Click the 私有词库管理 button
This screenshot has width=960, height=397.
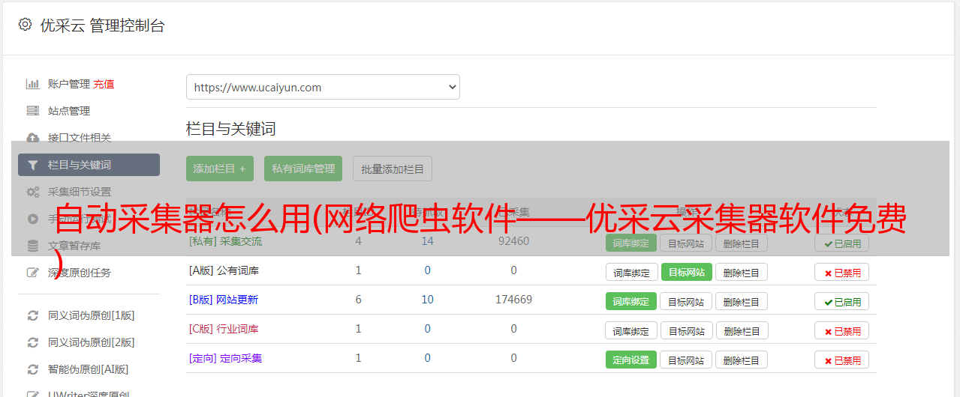(x=303, y=169)
